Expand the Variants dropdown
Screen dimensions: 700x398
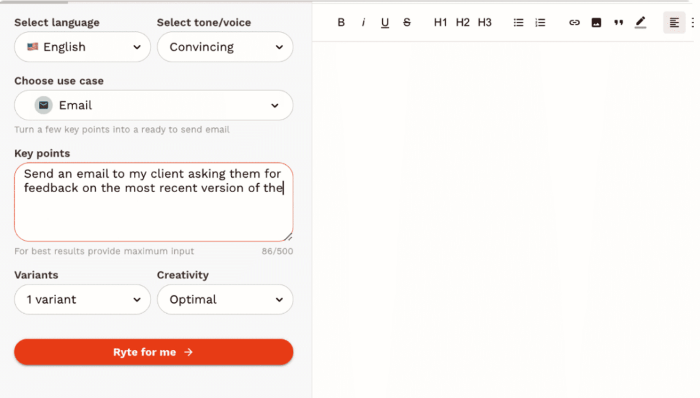82,300
